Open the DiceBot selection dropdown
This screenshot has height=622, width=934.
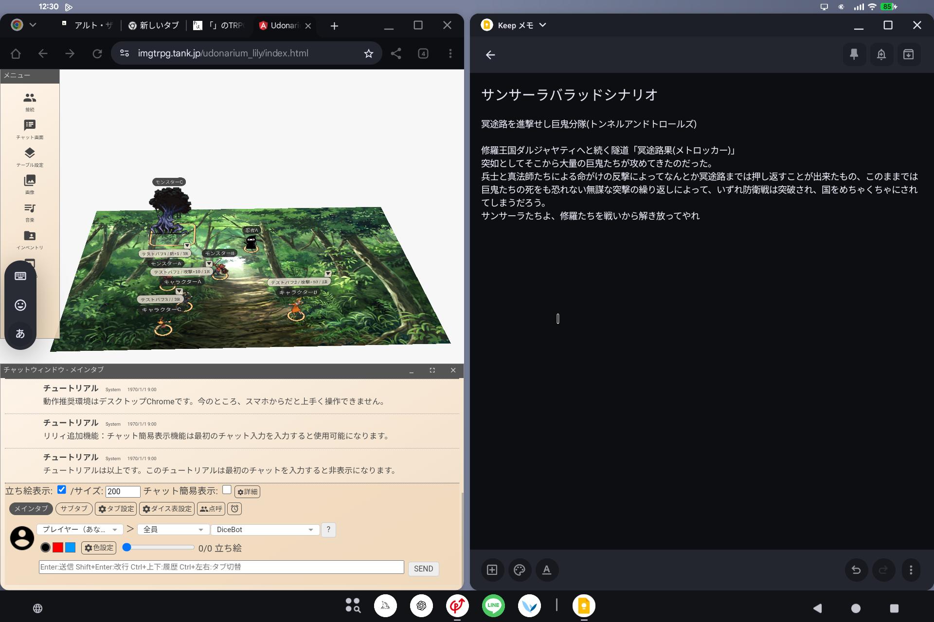pos(265,530)
